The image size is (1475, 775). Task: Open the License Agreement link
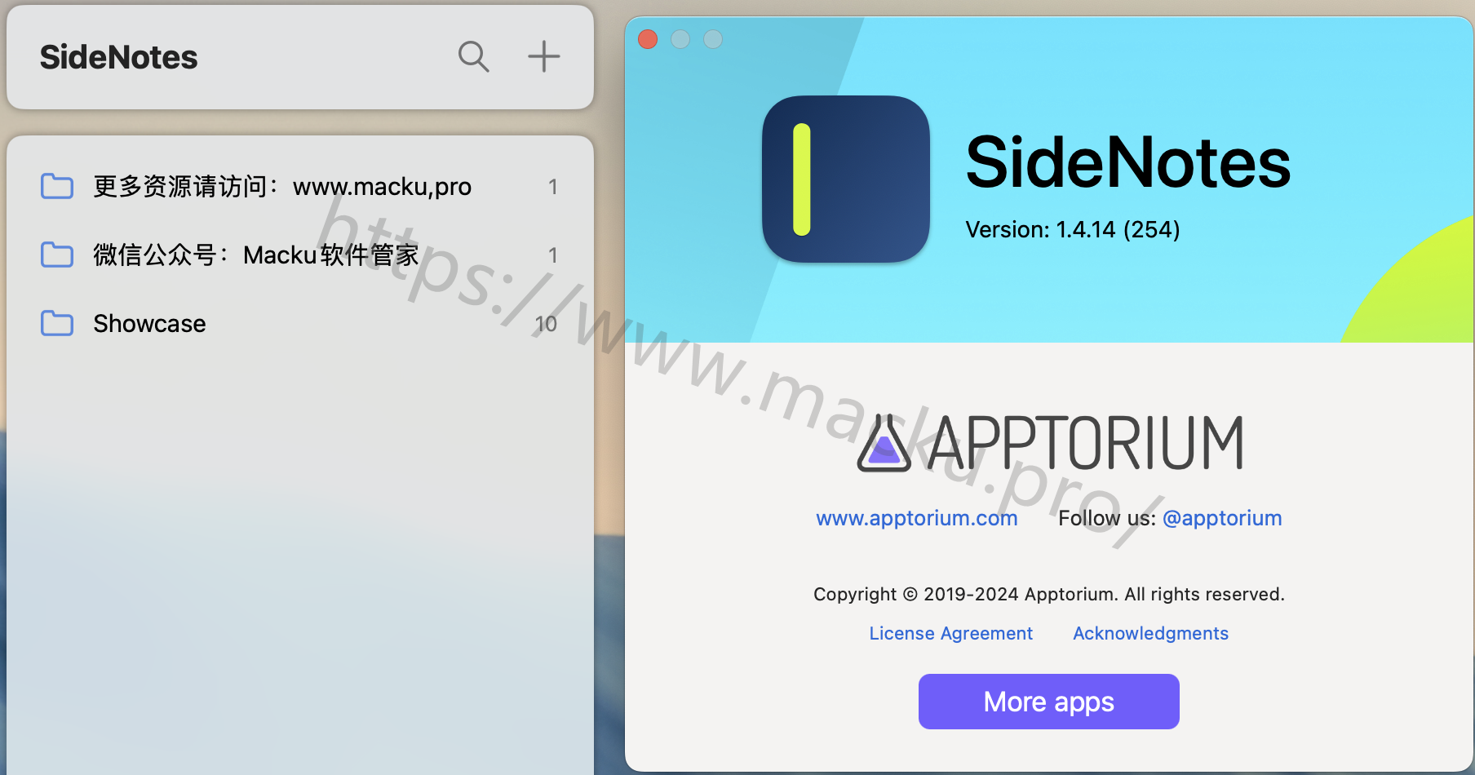[951, 633]
